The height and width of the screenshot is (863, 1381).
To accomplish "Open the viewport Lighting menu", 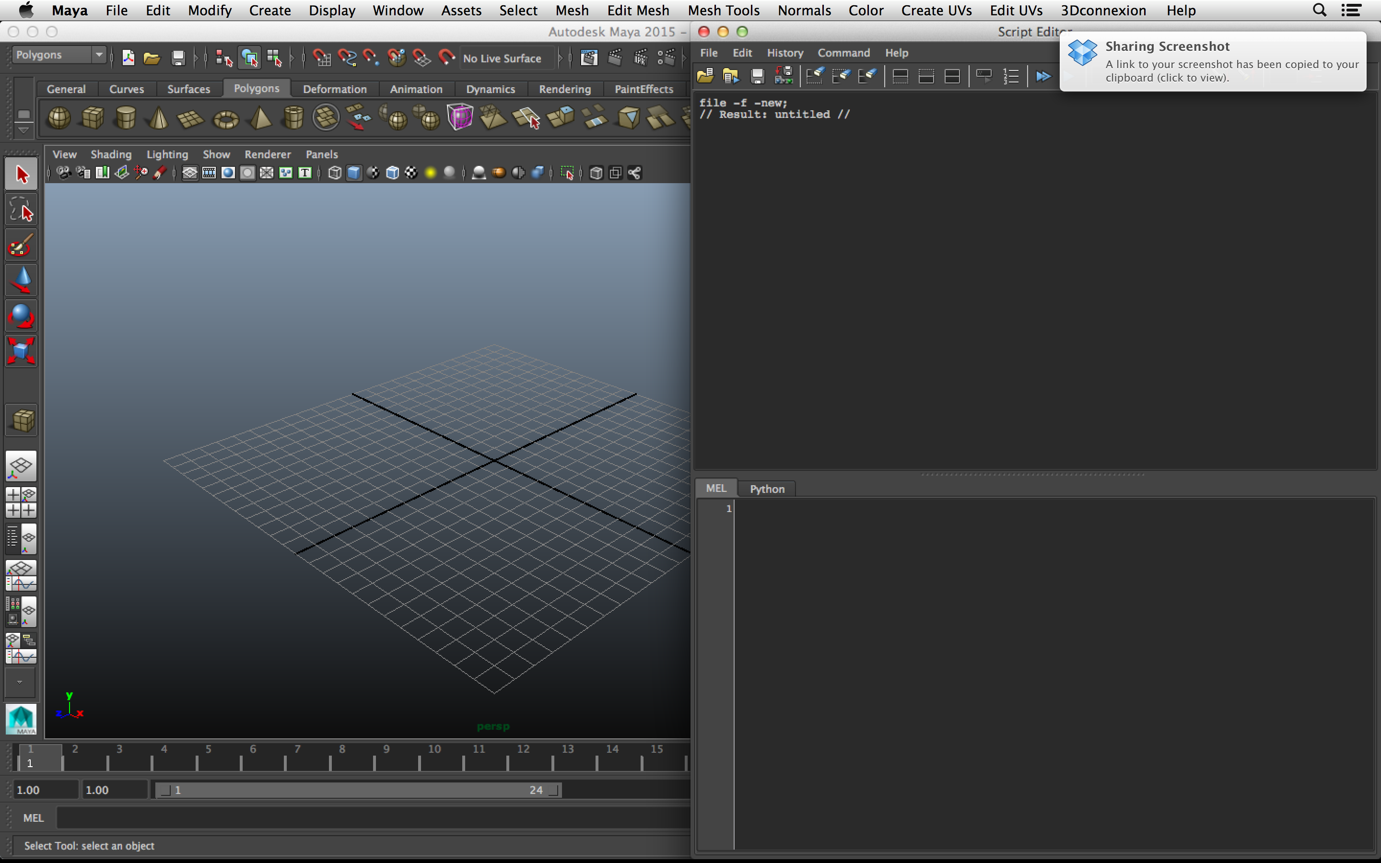I will pos(167,154).
